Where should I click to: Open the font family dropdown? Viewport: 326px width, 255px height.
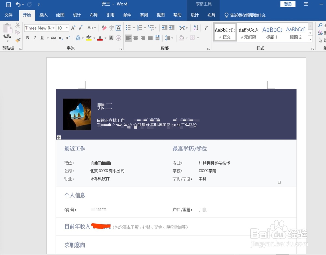click(53, 28)
